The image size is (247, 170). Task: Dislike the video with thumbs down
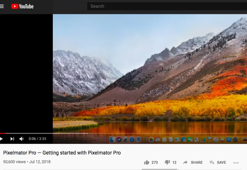[167, 162]
